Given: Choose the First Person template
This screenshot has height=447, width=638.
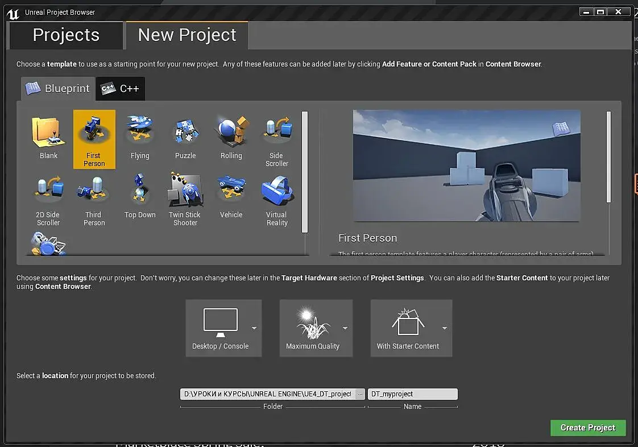Looking at the screenshot, I should (x=94, y=139).
